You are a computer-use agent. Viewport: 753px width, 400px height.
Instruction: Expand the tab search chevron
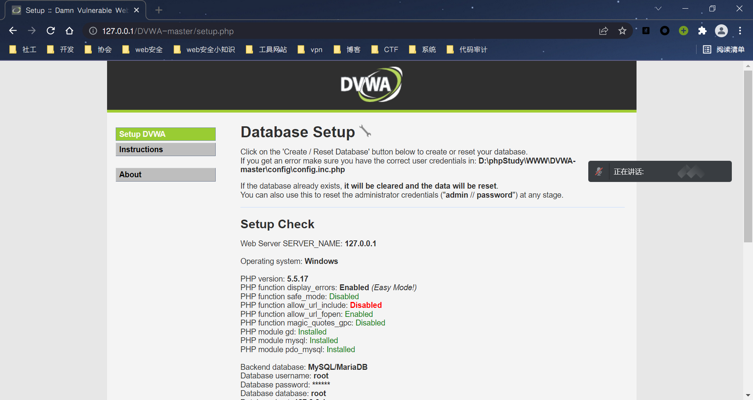click(658, 9)
